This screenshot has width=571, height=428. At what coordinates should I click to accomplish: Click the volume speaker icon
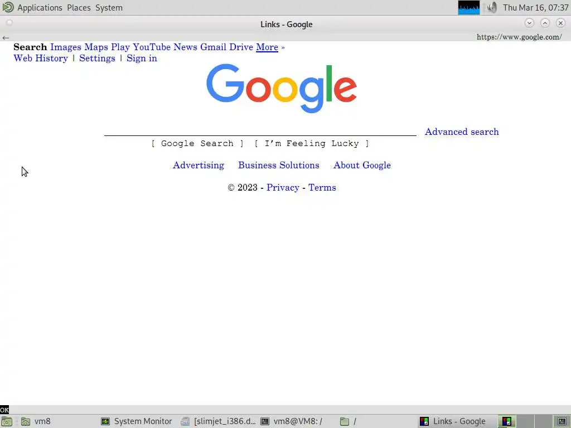pyautogui.click(x=492, y=8)
